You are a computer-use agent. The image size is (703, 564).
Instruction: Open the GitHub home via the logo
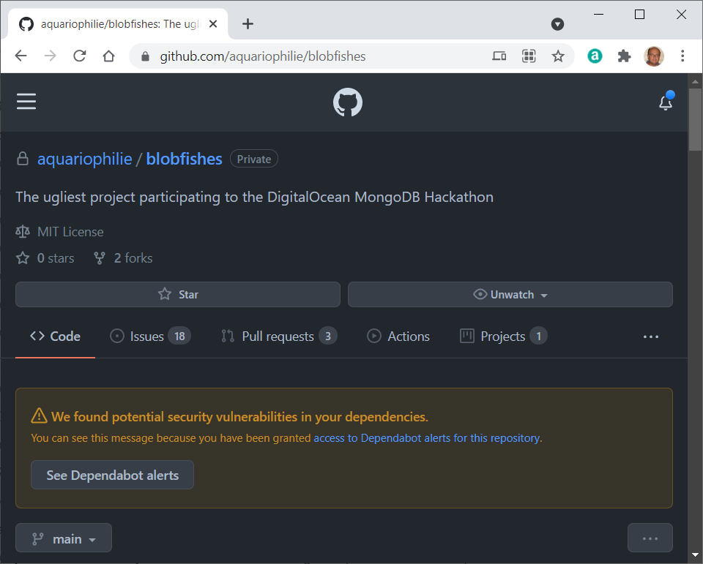[x=347, y=102]
